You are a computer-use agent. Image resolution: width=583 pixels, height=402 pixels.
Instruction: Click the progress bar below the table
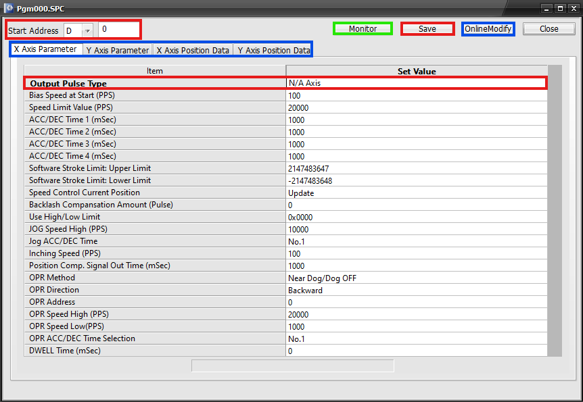[292, 366]
